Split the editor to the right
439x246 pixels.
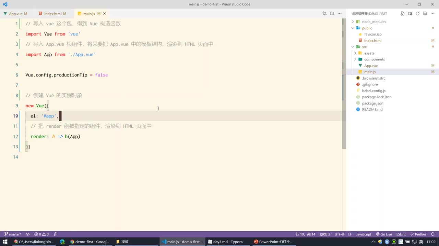coord(332,14)
